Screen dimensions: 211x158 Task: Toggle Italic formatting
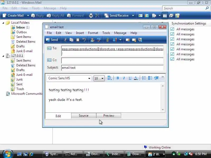[124, 78]
